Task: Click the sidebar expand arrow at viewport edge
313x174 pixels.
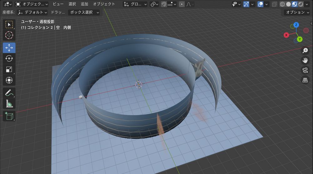Action: point(311,23)
